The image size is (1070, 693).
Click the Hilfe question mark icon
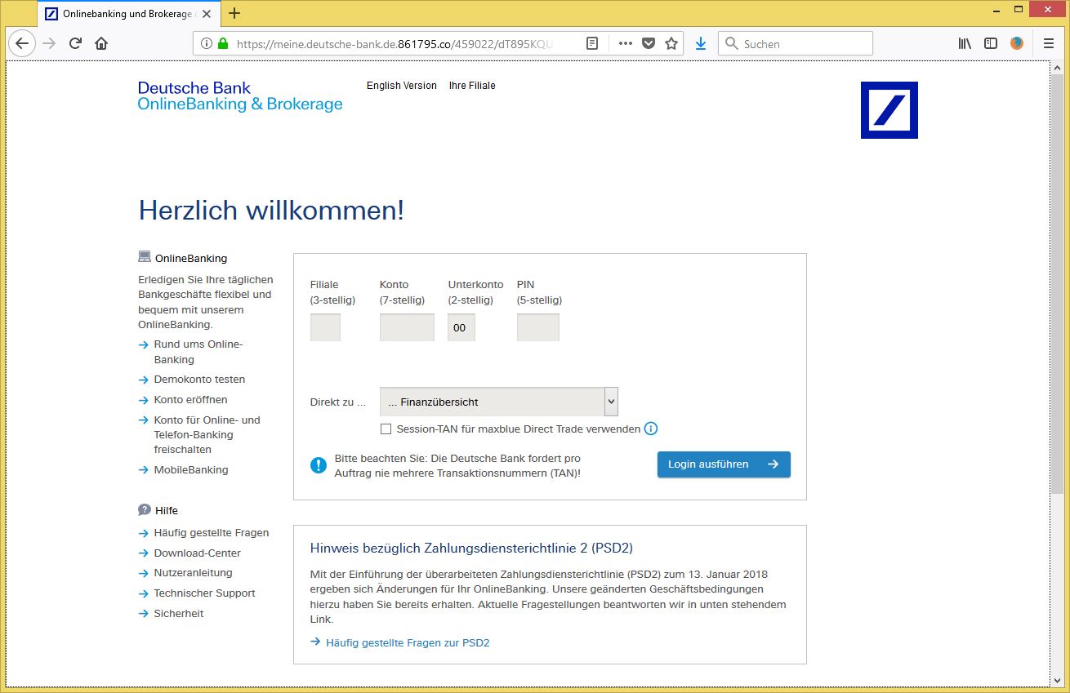coord(145,509)
